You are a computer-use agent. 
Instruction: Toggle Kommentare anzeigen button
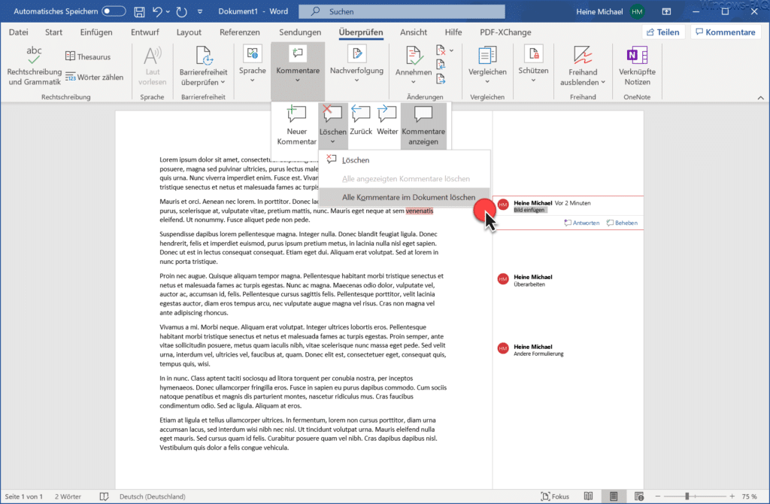[423, 126]
